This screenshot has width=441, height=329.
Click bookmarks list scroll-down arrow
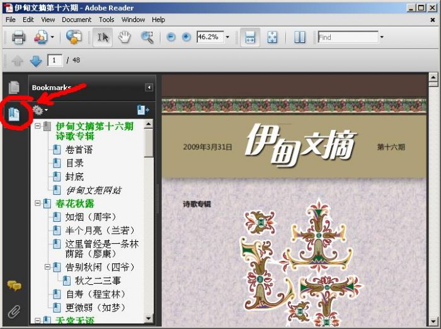tap(149, 318)
